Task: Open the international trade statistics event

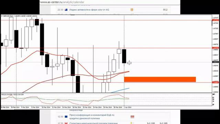Action: 93,123
